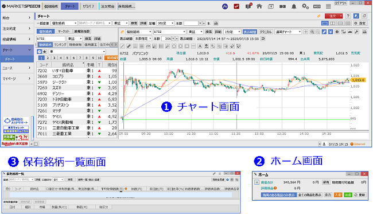Toggle 全ての商品を表示 in Home window
Viewport: 373px width, 214px height.
[310, 194]
